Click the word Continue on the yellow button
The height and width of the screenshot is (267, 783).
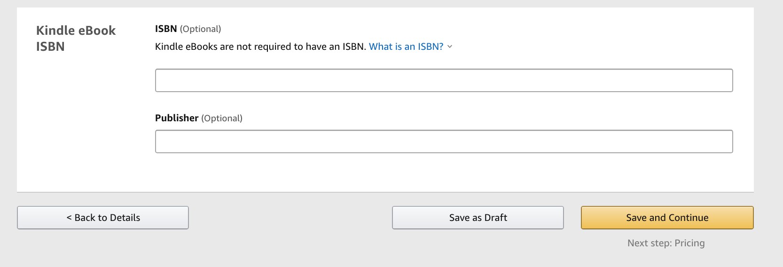tap(689, 218)
